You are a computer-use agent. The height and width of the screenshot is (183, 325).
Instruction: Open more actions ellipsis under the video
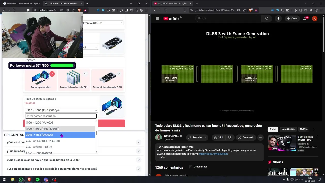click(x=260, y=138)
